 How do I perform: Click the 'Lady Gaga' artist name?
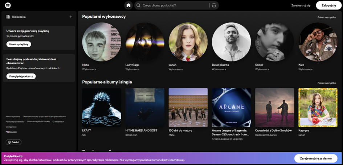click(x=132, y=65)
